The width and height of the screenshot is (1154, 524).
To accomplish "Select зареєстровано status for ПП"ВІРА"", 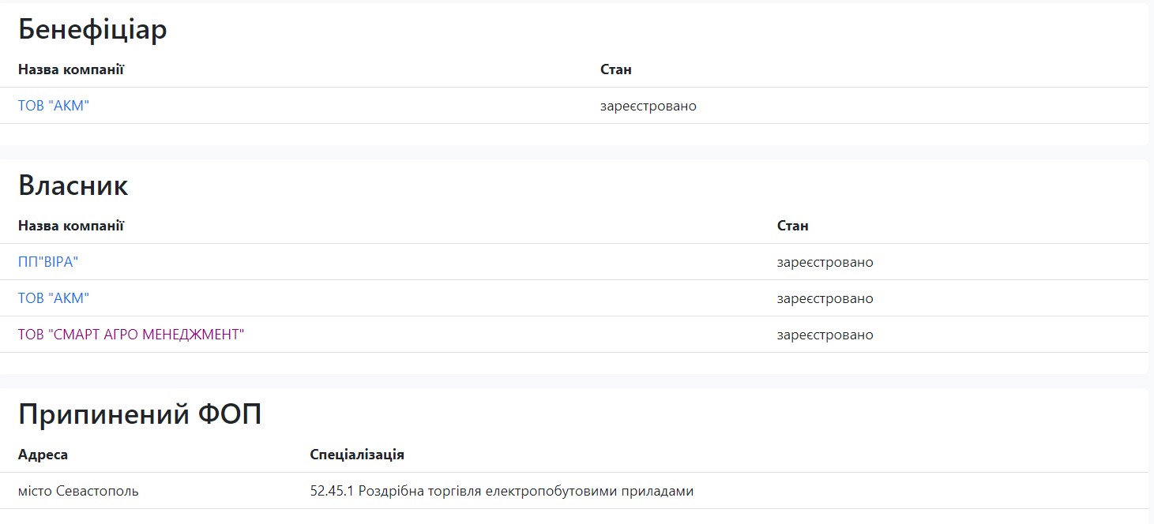I will (x=825, y=262).
